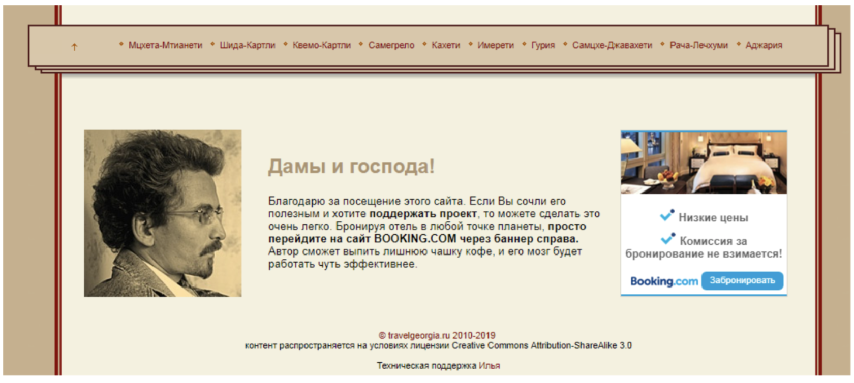
Task: Open the Имерети menu link
Action: 495,45
